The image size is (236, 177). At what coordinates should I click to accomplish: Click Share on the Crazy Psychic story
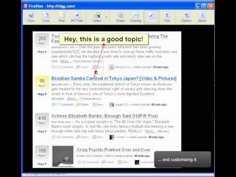click(x=108, y=162)
